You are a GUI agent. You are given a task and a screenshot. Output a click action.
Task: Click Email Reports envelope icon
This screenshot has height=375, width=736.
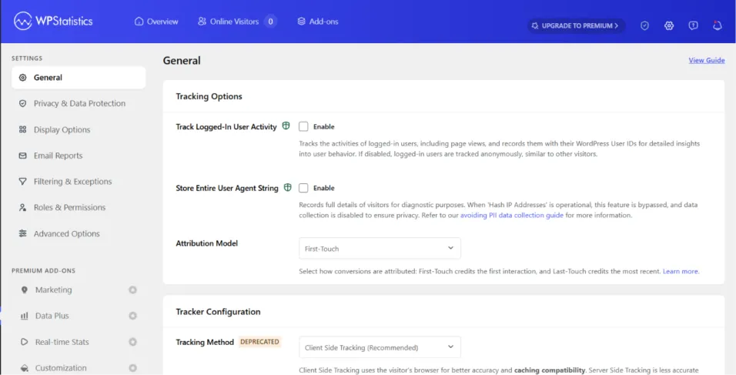point(22,156)
